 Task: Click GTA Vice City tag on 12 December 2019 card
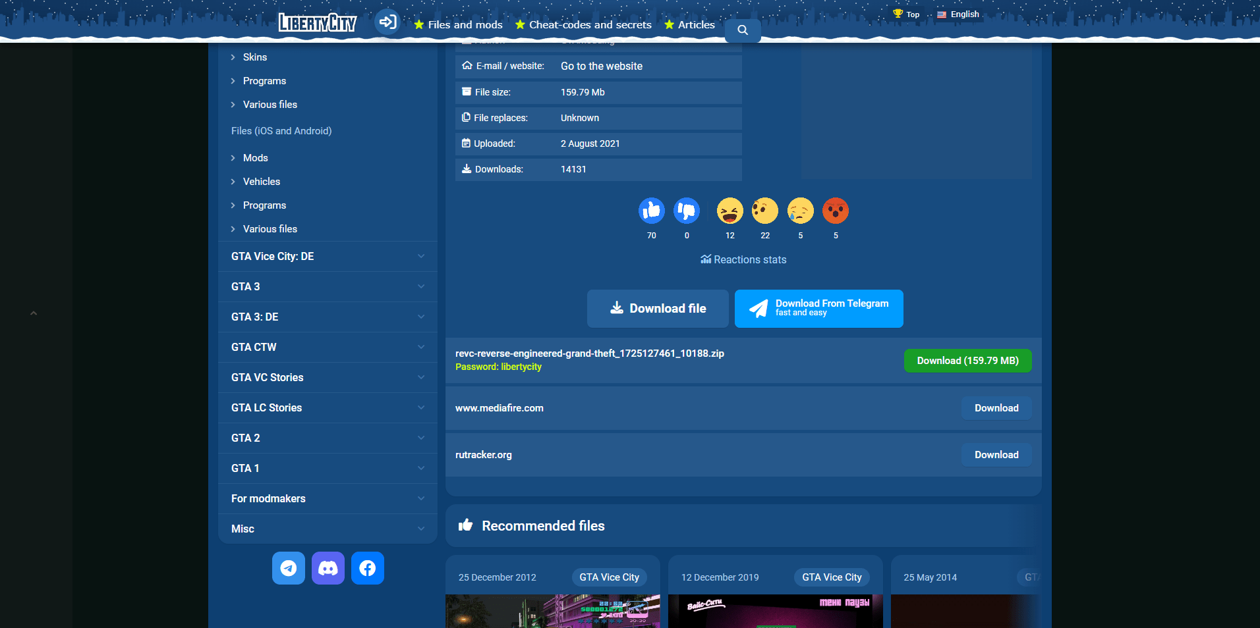(x=832, y=577)
